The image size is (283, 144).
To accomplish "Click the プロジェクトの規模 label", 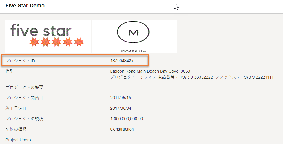I will [24, 119].
